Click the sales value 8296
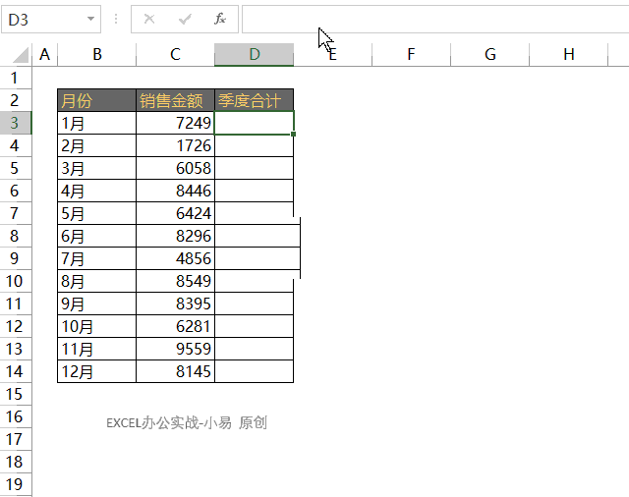The image size is (629, 497). 175,236
